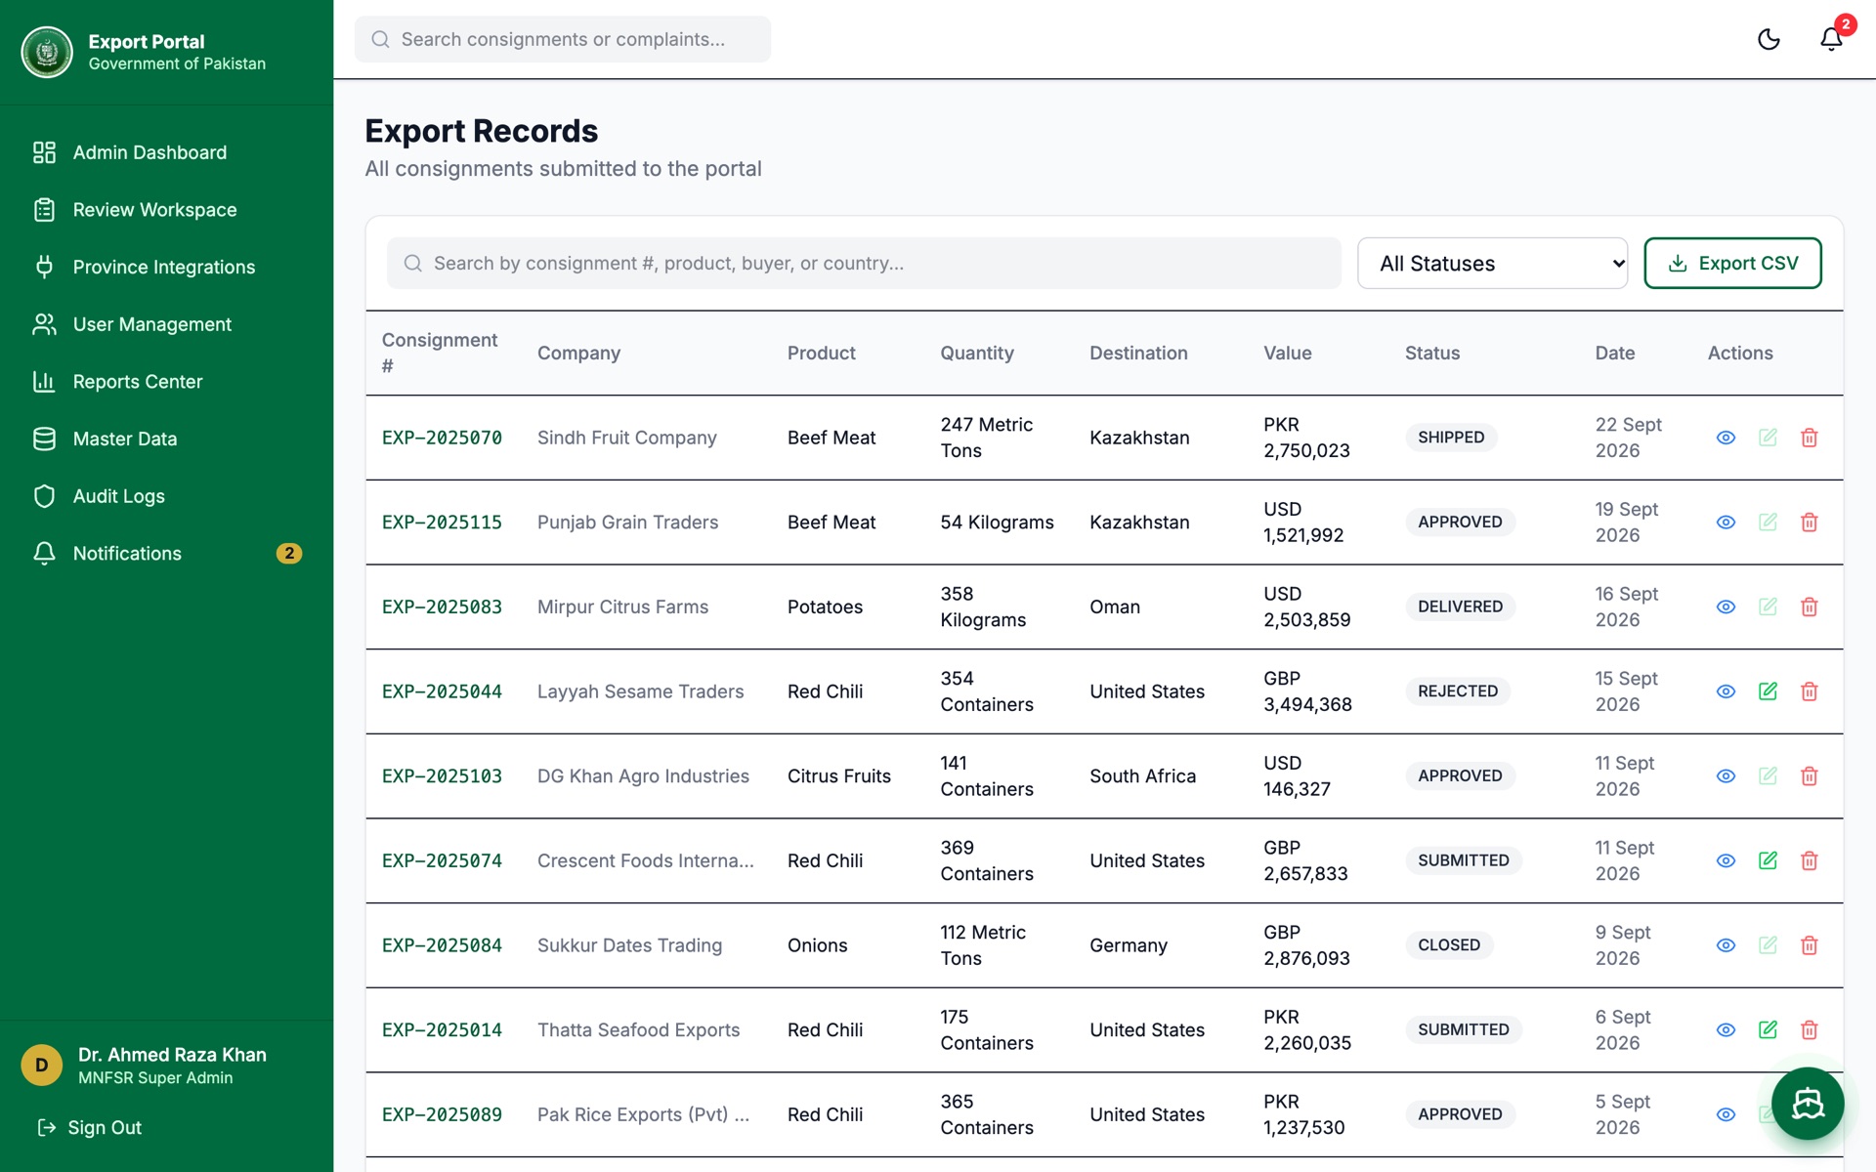Viewport: 1876px width, 1172px height.
Task: Edit the Crescent Foods consignment EXP-2025074
Action: pyautogui.click(x=1768, y=860)
